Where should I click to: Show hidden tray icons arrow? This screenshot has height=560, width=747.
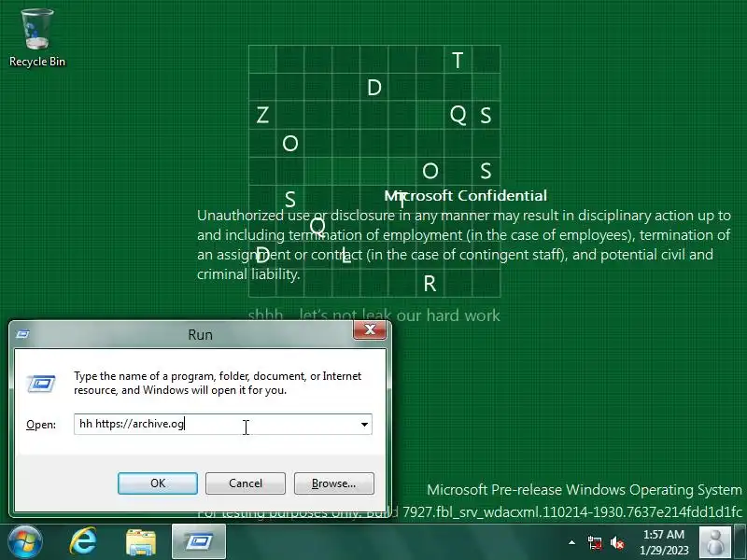coord(571,542)
